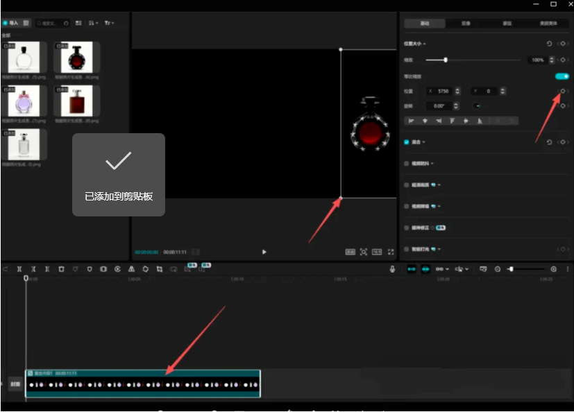The height and width of the screenshot is (412, 574).
Task: Open the preview aspect ratio selector
Action: pos(377,252)
